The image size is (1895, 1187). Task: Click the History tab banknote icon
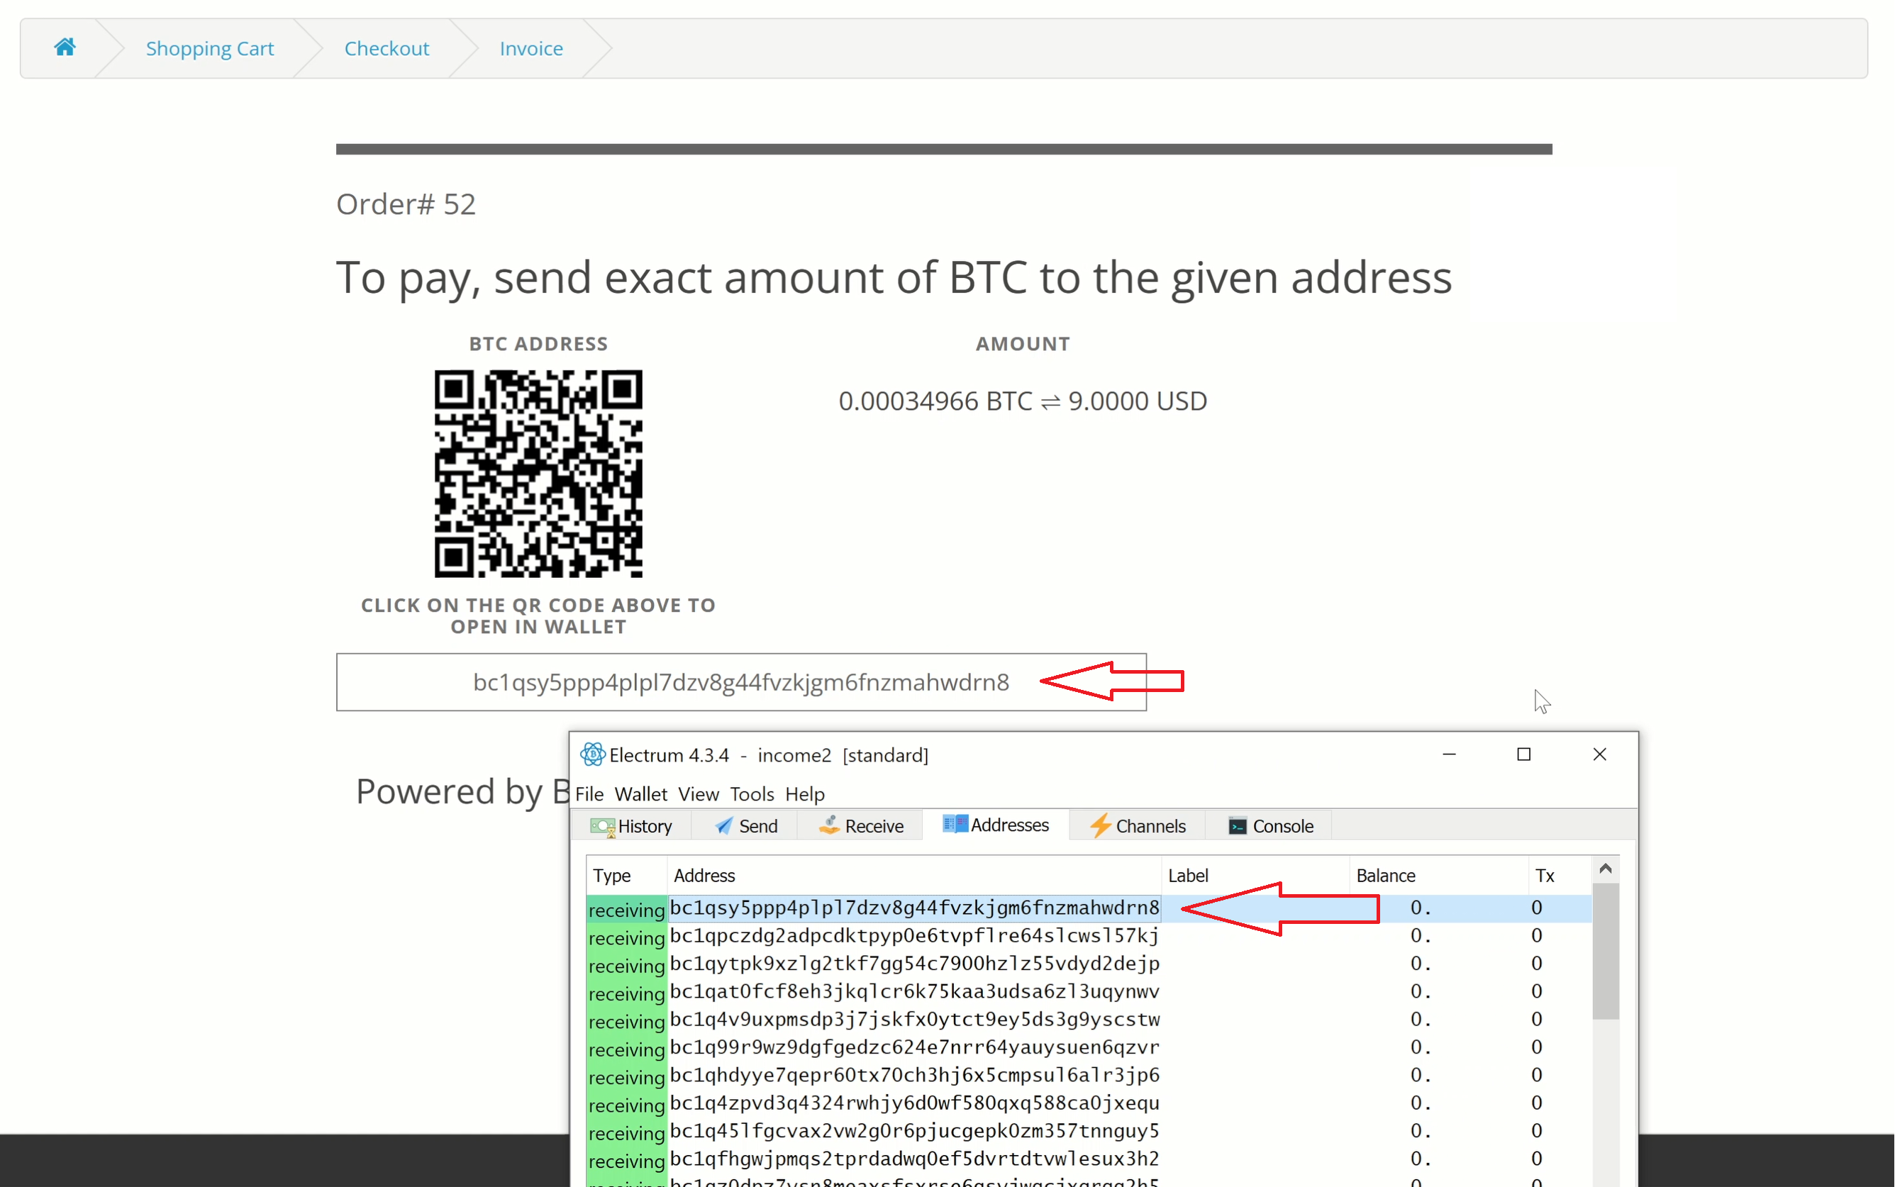(x=603, y=827)
